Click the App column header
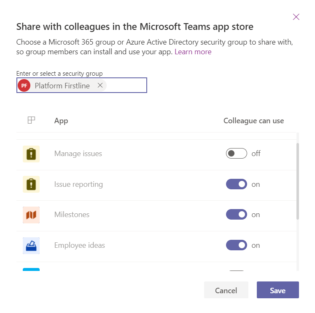The width and height of the screenshot is (315, 313). (x=61, y=121)
